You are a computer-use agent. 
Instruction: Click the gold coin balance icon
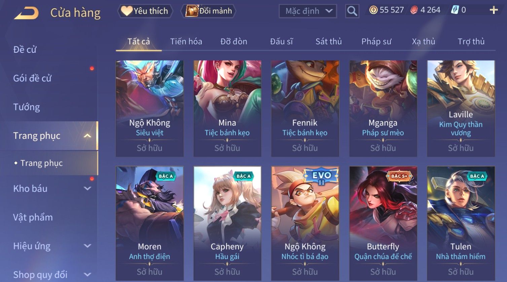pyautogui.click(x=373, y=10)
